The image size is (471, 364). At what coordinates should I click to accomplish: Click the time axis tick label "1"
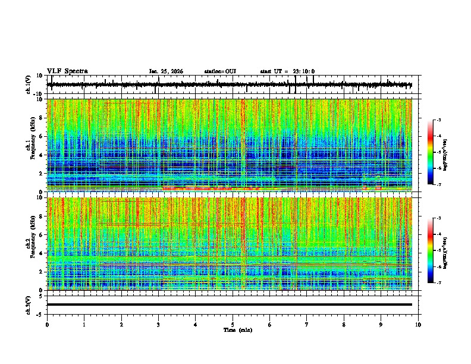coord(84,325)
